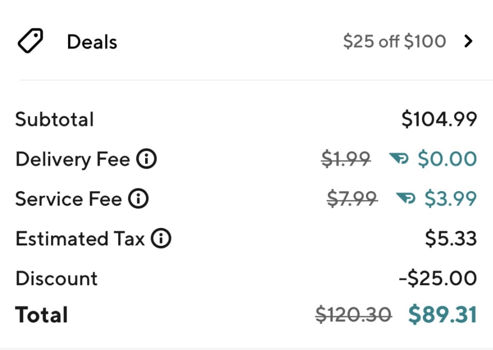The image size is (493, 350).
Task: Click the Deals price tag icon
Action: (30, 41)
